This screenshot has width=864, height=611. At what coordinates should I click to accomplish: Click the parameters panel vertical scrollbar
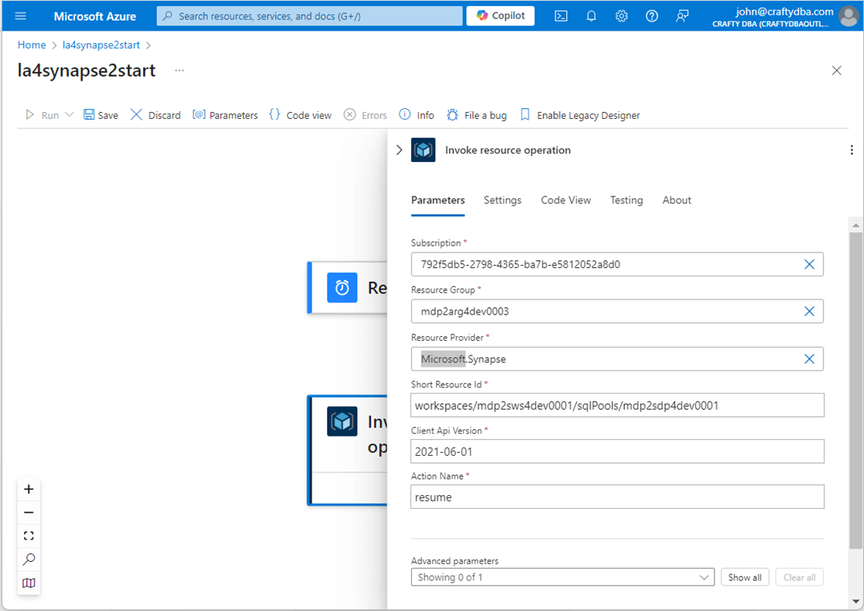(856, 384)
